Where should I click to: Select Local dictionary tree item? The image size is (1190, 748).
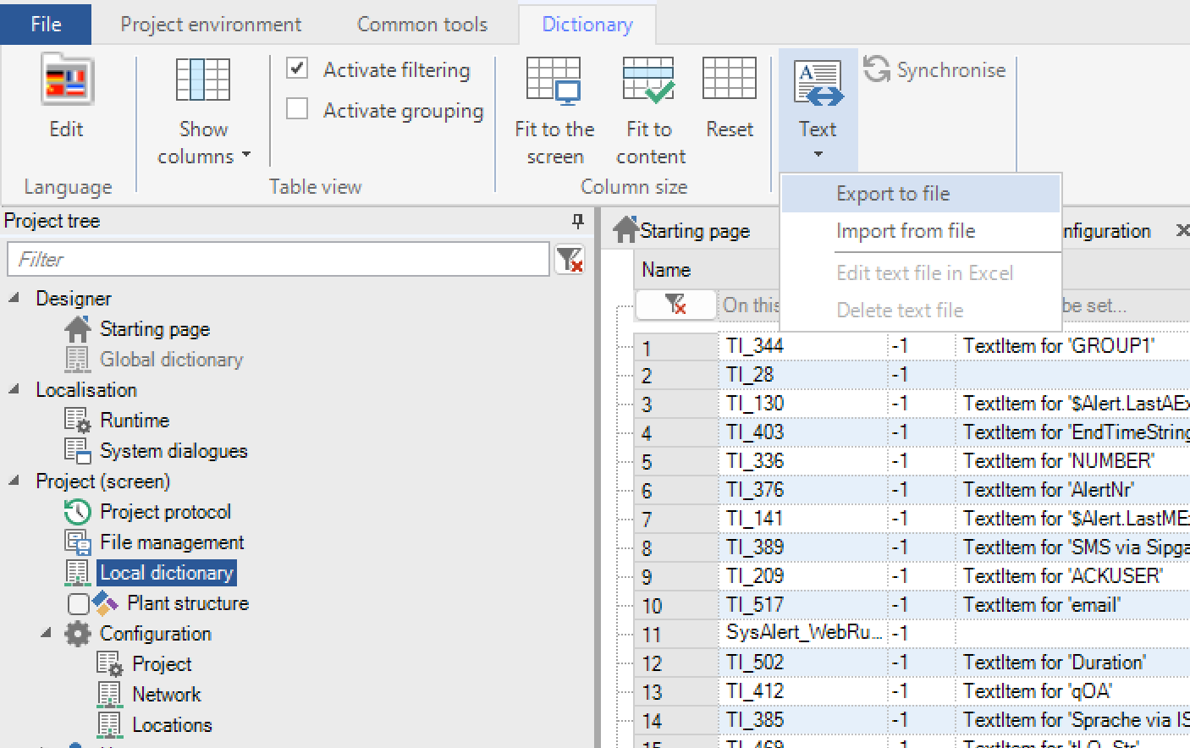pyautogui.click(x=167, y=573)
